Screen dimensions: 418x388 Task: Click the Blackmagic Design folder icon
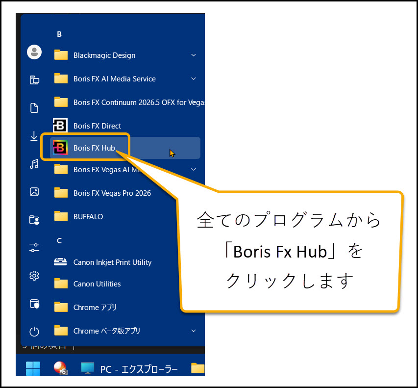point(61,55)
